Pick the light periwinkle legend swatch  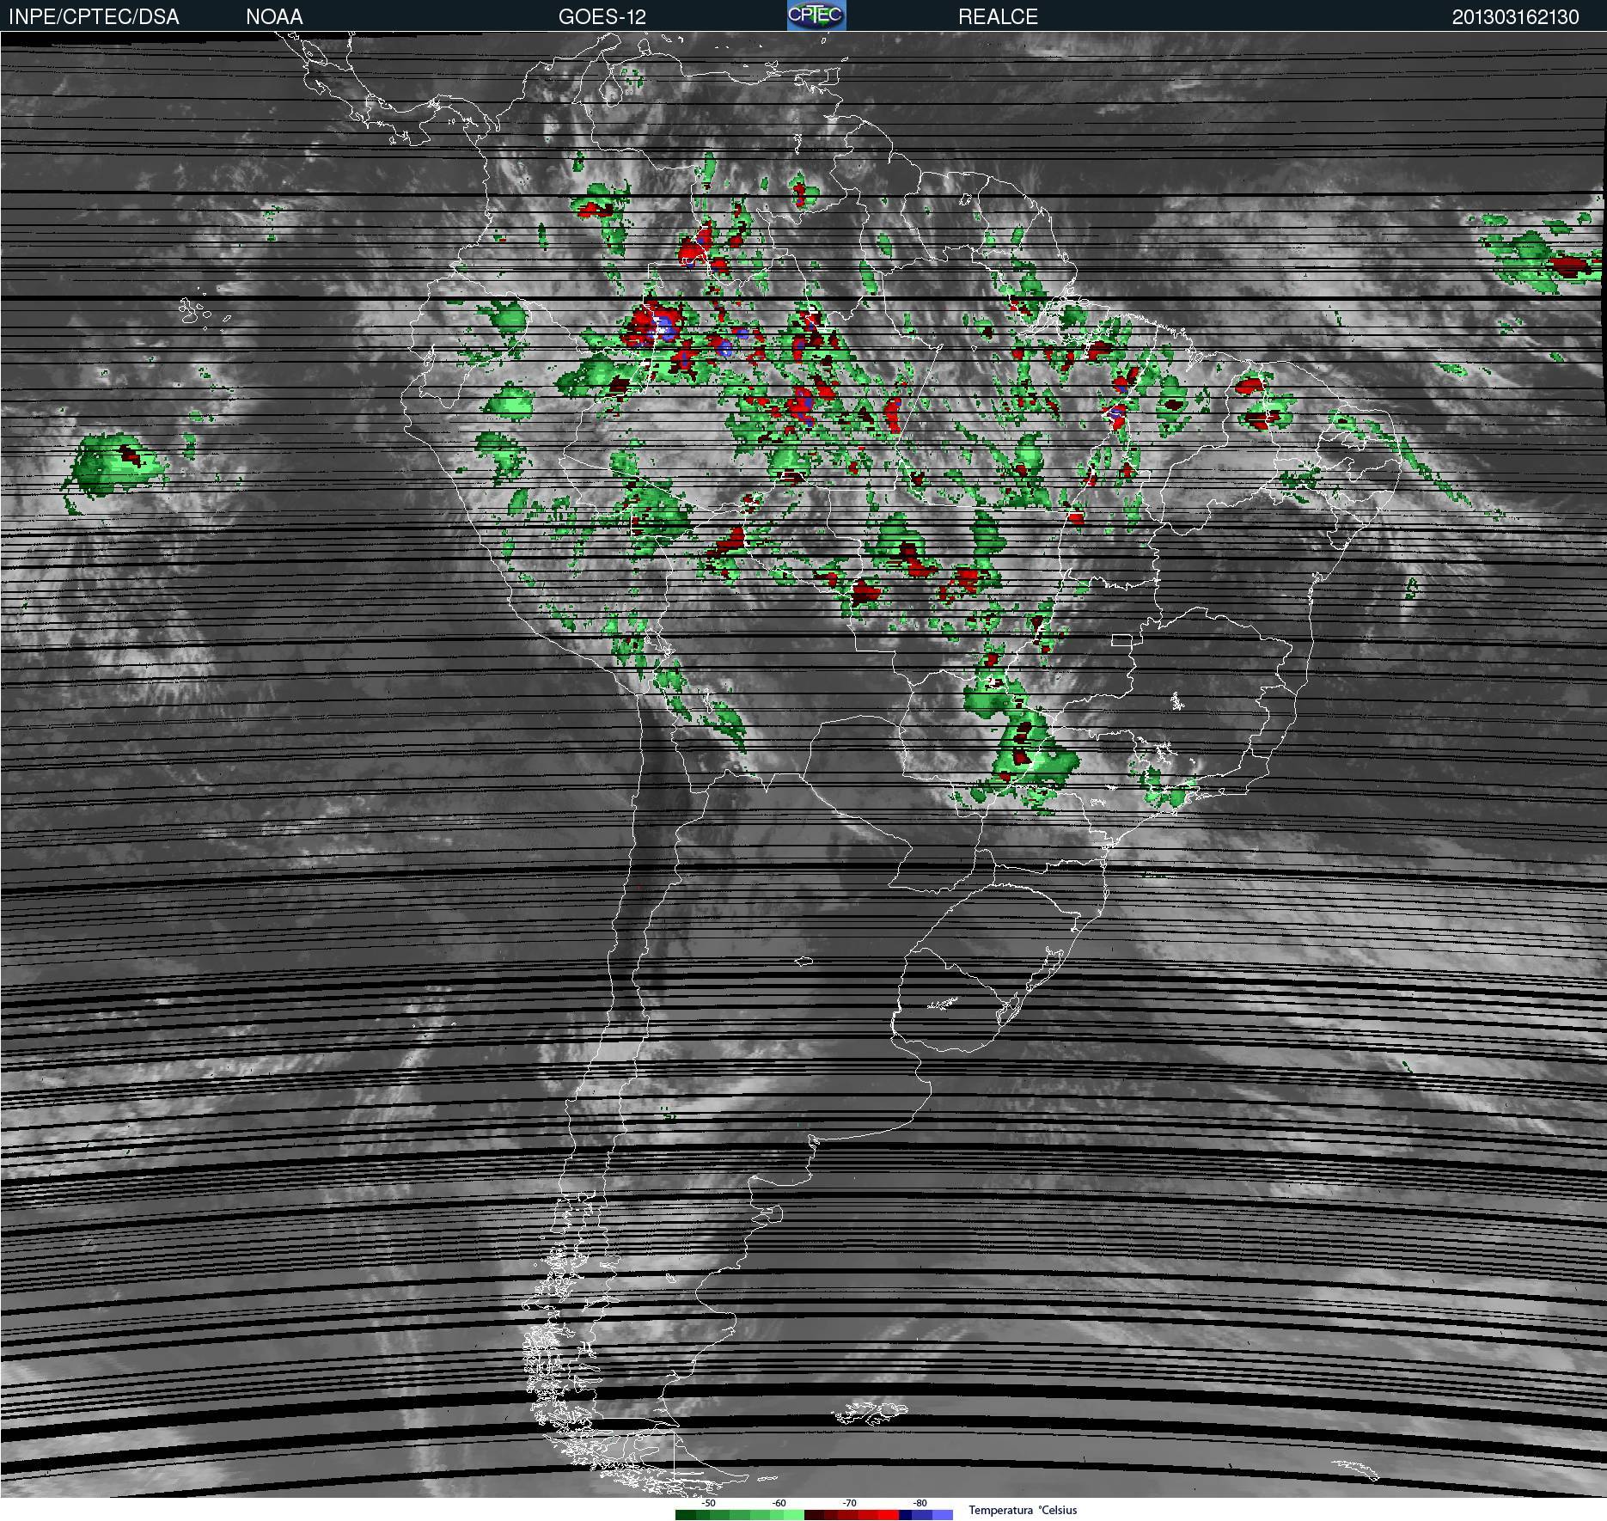coord(943,1515)
